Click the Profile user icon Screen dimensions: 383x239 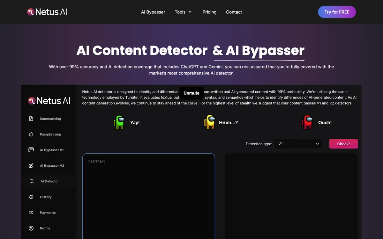coord(31,228)
